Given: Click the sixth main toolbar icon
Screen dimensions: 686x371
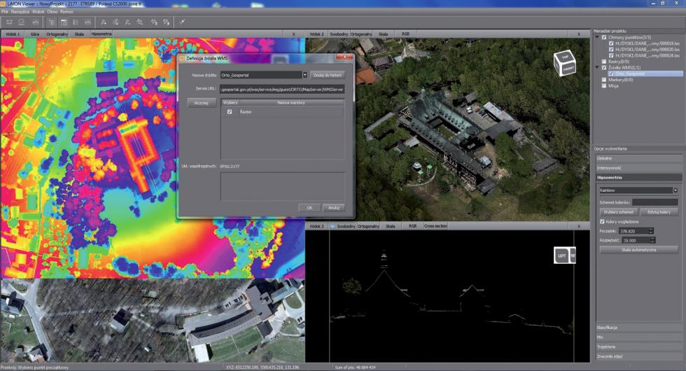Looking at the screenshot, I should (x=76, y=22).
